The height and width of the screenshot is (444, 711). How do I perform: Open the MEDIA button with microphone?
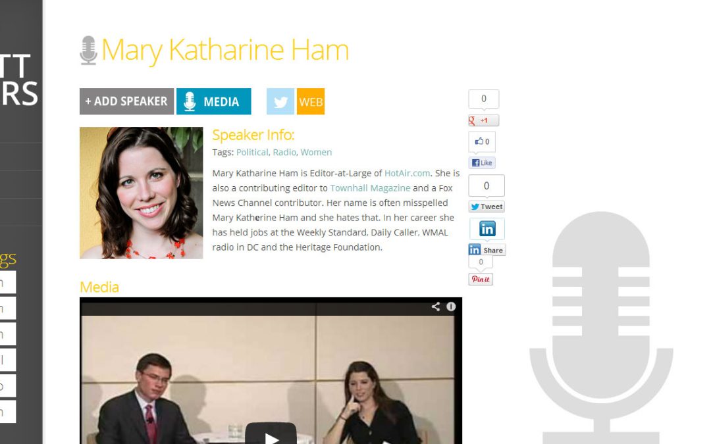(x=213, y=101)
